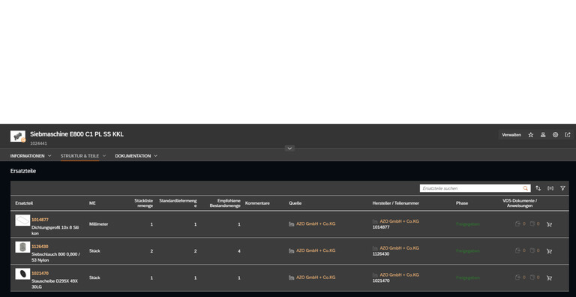Click the Quelle column header
576x297 pixels.
295,203
